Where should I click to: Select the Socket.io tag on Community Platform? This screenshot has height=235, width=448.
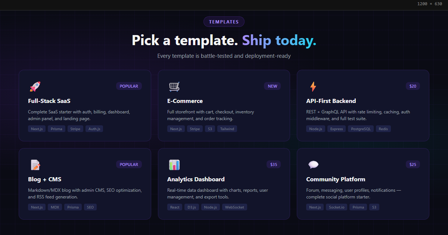pyautogui.click(x=336, y=207)
